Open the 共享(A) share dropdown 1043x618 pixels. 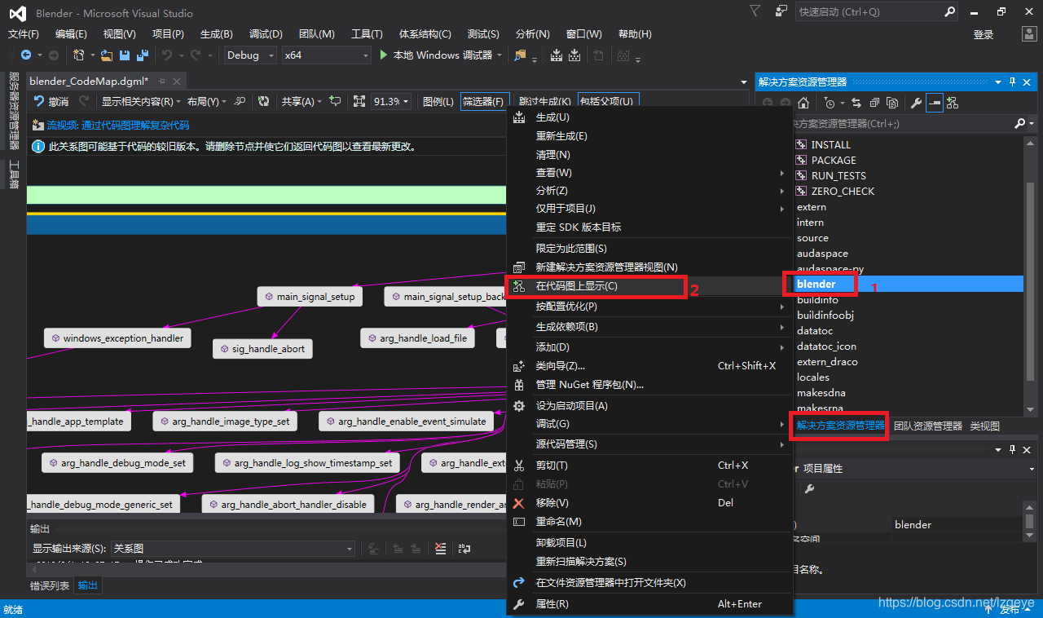[301, 101]
